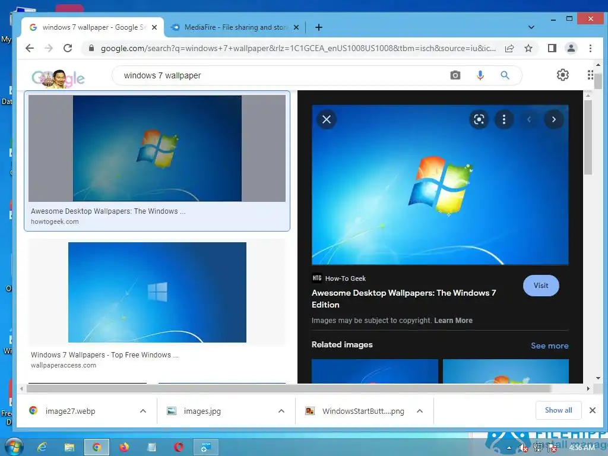
Task: Open WindowsStartButt...png download
Action: (x=363, y=411)
